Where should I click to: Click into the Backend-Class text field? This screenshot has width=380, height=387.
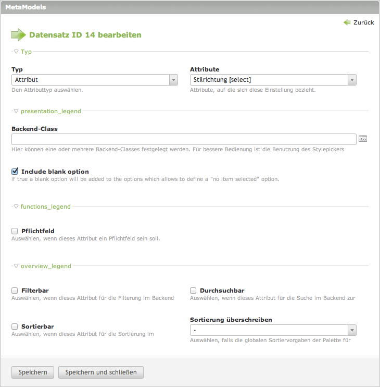click(183, 139)
